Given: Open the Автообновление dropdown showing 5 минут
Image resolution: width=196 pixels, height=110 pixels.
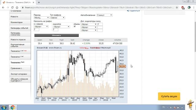Looking at the screenshot, I should 104,15.
